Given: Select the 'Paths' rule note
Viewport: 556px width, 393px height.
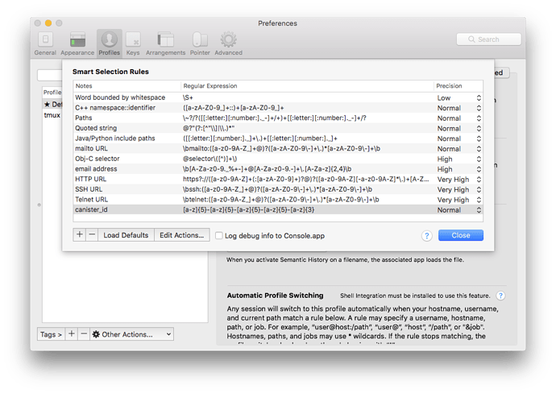Looking at the screenshot, I should coord(84,118).
